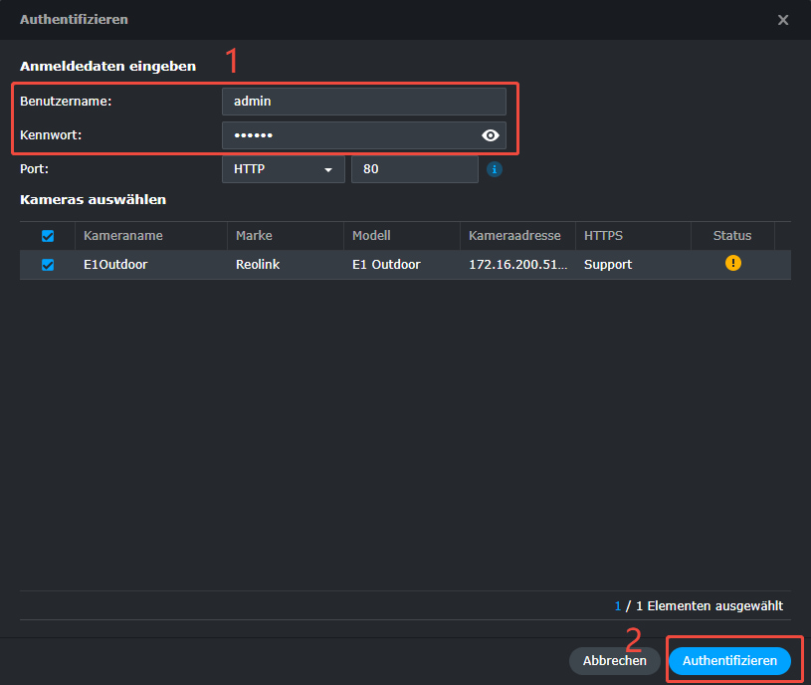
Task: Toggle the select-all cameras checkbox
Action: click(x=48, y=236)
